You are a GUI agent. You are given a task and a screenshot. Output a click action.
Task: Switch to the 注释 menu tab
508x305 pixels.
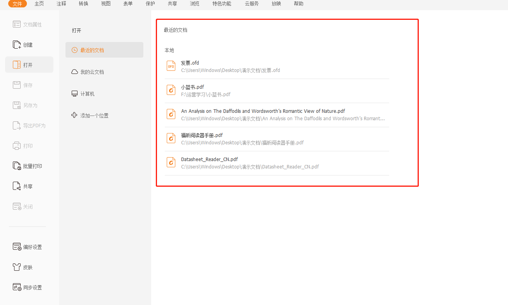click(61, 4)
